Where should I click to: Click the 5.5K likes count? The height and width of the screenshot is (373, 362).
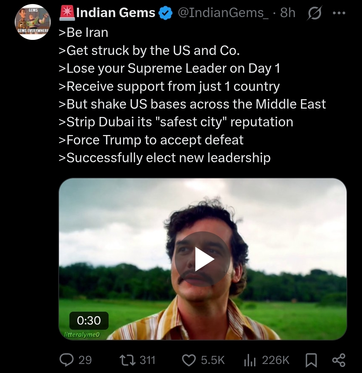pyautogui.click(x=213, y=360)
